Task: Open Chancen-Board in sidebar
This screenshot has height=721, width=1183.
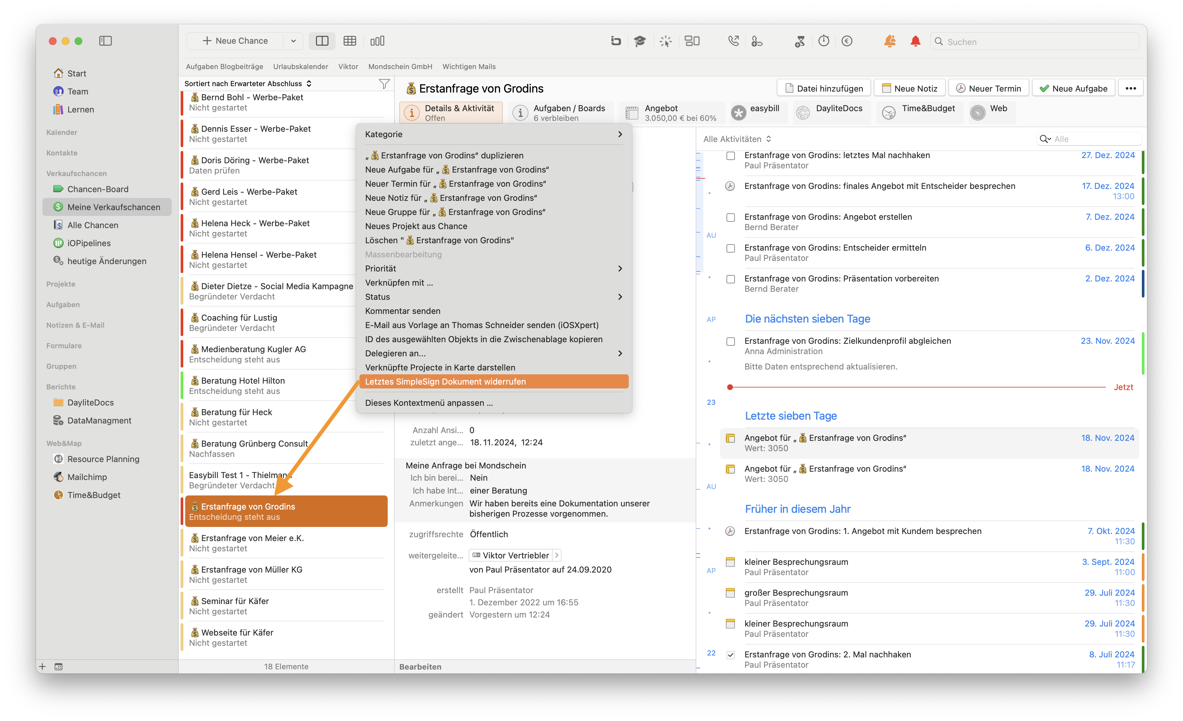Action: pyautogui.click(x=97, y=189)
